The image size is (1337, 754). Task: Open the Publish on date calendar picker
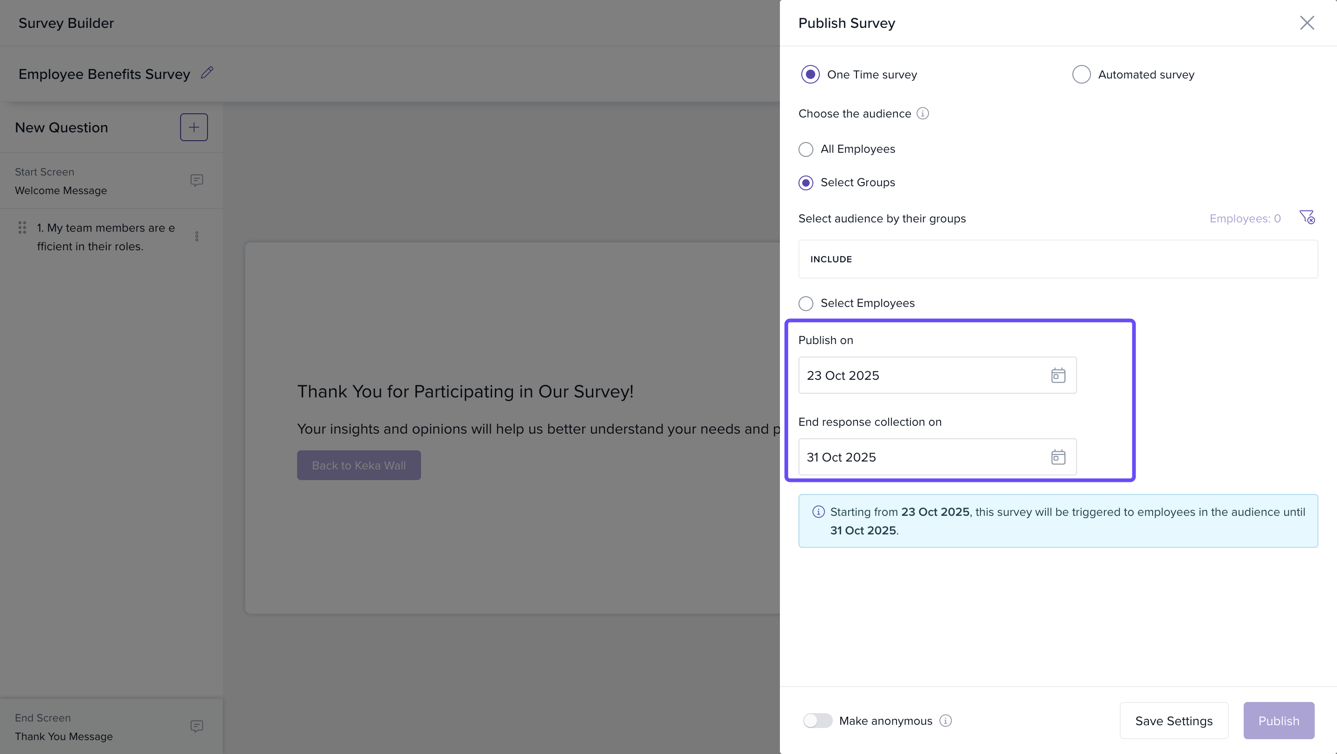(1058, 375)
